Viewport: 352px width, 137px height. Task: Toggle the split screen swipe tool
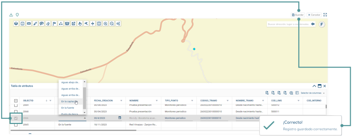[99, 24]
